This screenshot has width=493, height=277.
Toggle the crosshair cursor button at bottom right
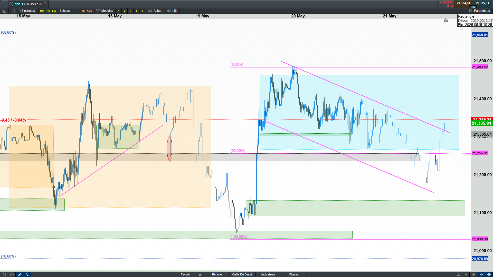point(481,274)
